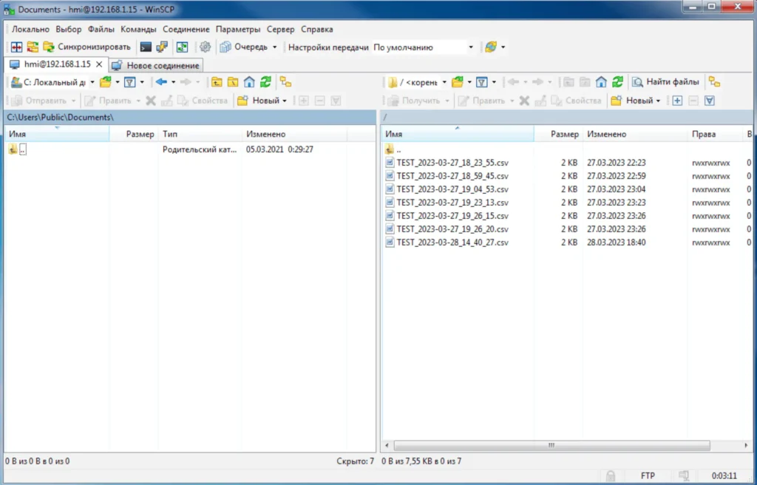Click the remote panel Новый button
The image size is (757, 485).
click(634, 101)
